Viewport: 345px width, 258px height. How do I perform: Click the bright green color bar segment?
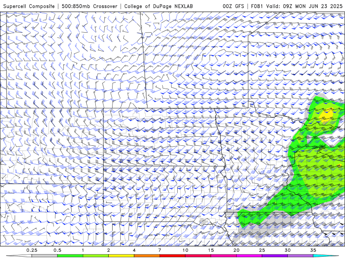click(x=70, y=256)
